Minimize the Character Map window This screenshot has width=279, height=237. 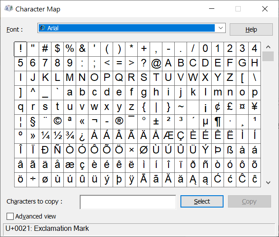click(x=212, y=9)
